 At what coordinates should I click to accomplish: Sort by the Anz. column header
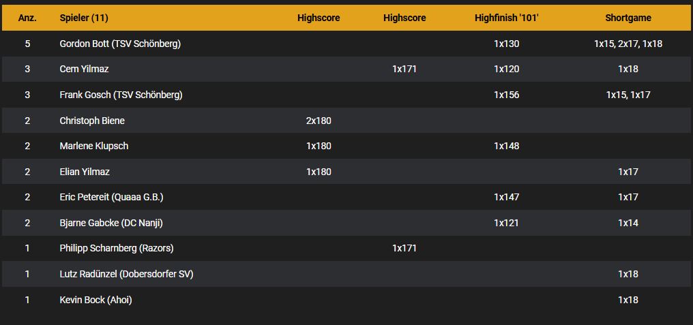tap(27, 18)
